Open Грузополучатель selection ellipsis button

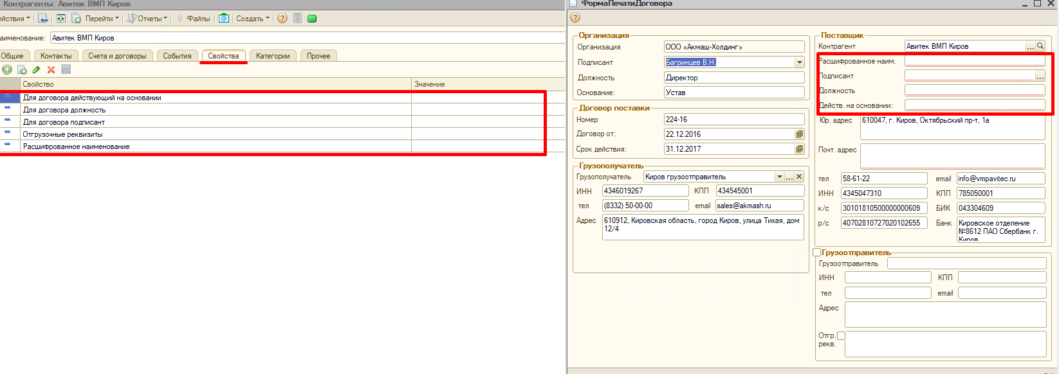click(789, 177)
